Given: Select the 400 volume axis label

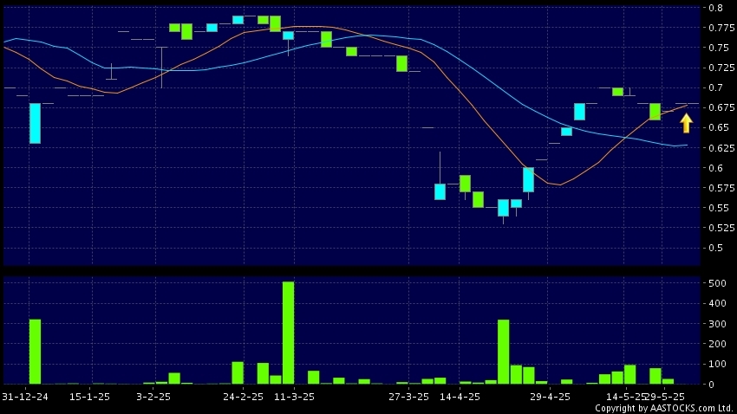Looking at the screenshot, I should (x=717, y=303).
